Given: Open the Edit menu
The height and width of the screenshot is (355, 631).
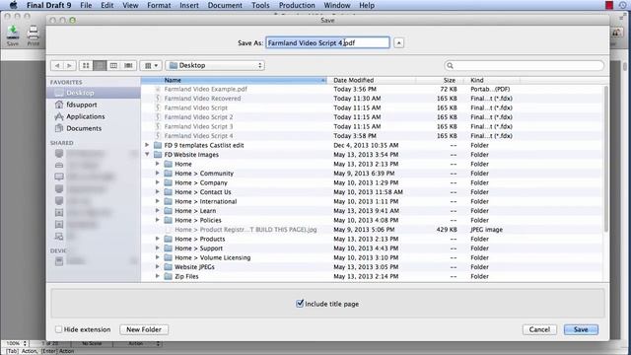Looking at the screenshot, I should click(x=107, y=5).
